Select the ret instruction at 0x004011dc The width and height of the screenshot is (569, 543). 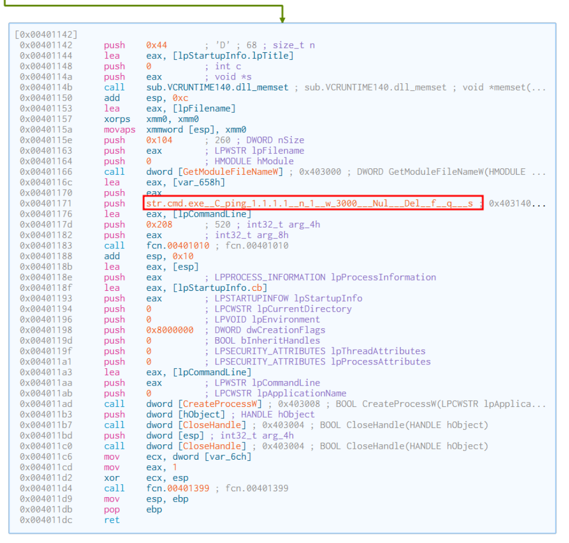[x=111, y=520]
